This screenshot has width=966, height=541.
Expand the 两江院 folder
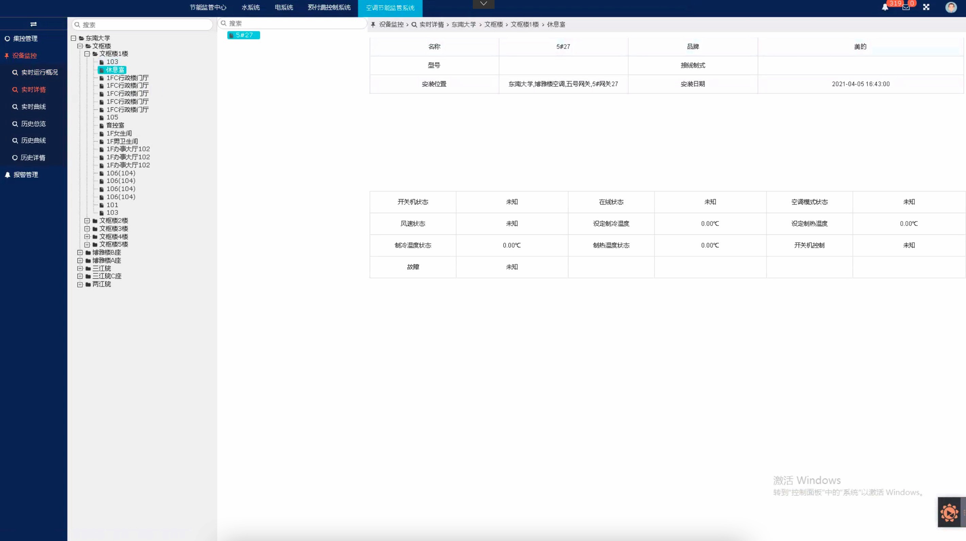point(80,284)
